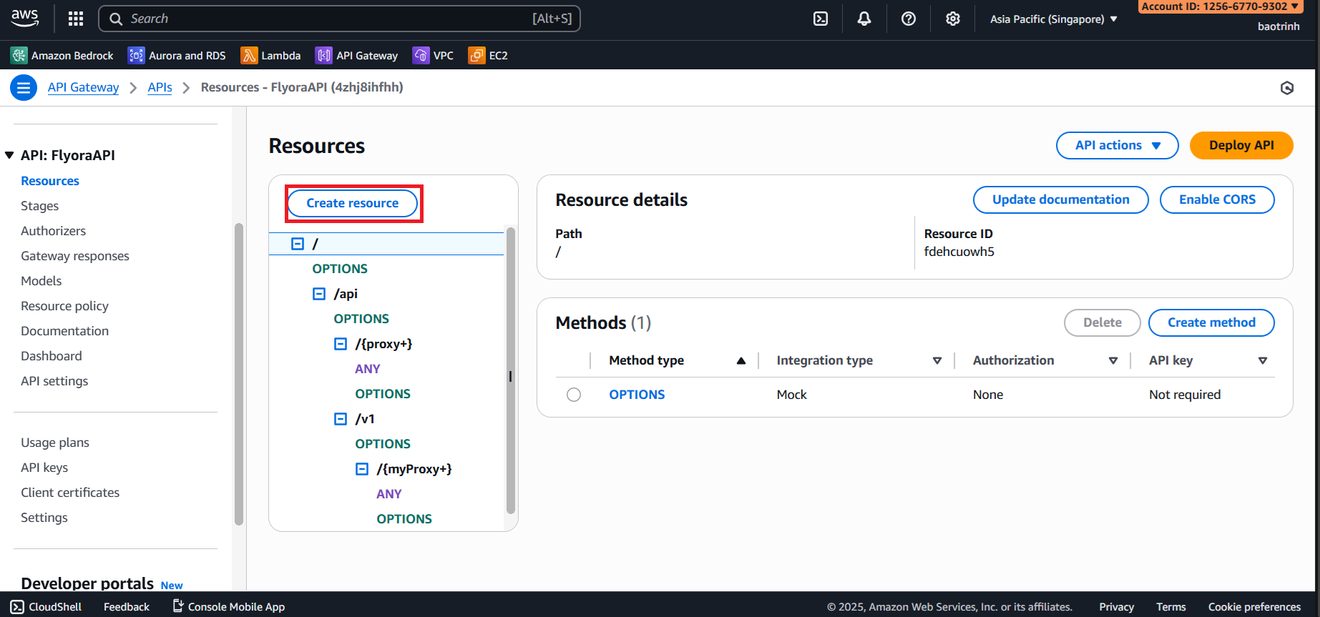
Task: Click the Deploy API button
Action: (1241, 145)
